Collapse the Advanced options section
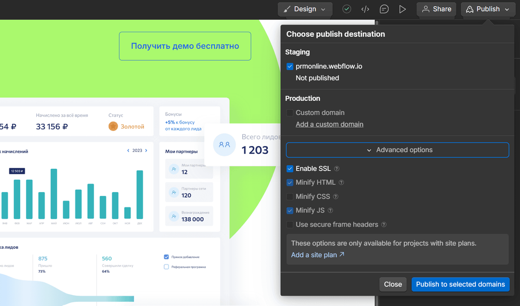 tap(397, 150)
